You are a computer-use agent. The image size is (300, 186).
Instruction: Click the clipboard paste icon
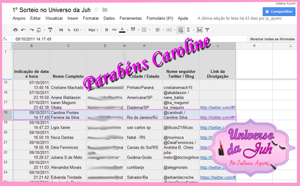[x=39, y=30]
